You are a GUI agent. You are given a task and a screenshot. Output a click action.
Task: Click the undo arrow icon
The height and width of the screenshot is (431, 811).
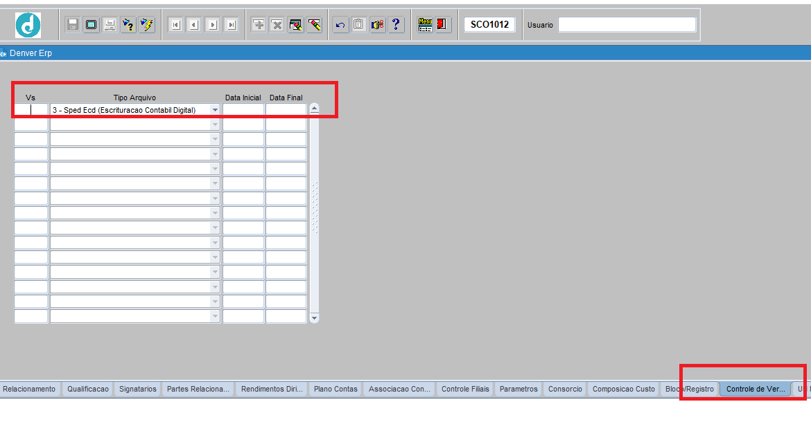pyautogui.click(x=340, y=25)
